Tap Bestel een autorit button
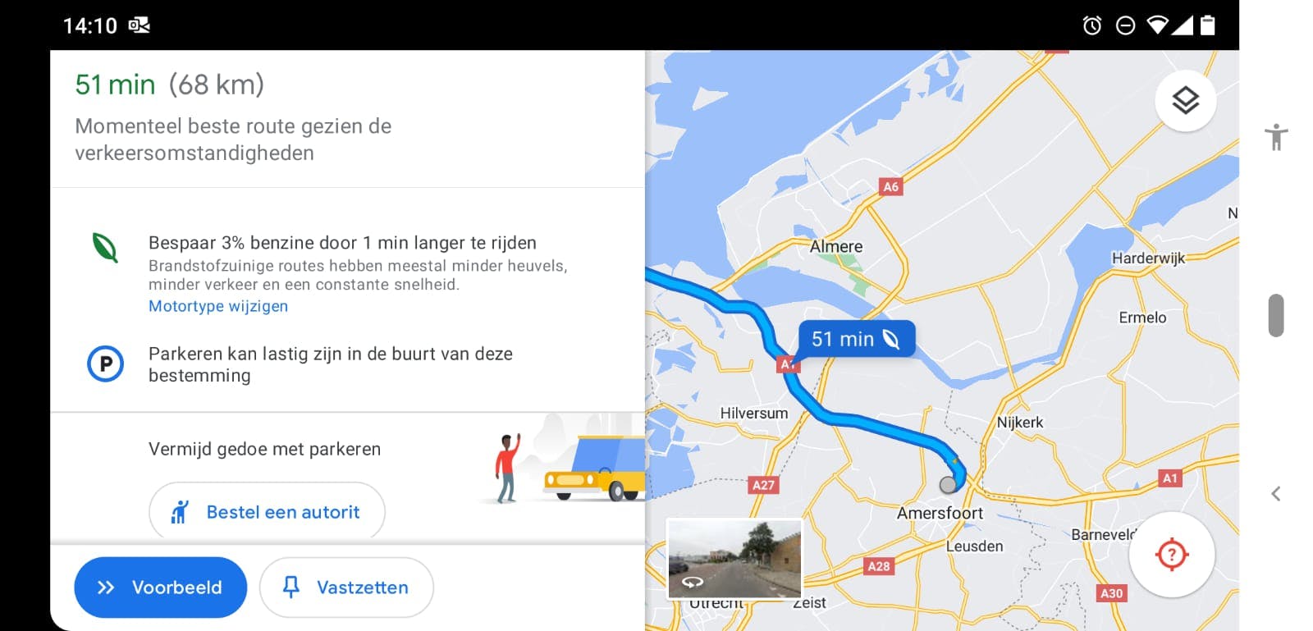This screenshot has width=1313, height=631. click(x=267, y=512)
